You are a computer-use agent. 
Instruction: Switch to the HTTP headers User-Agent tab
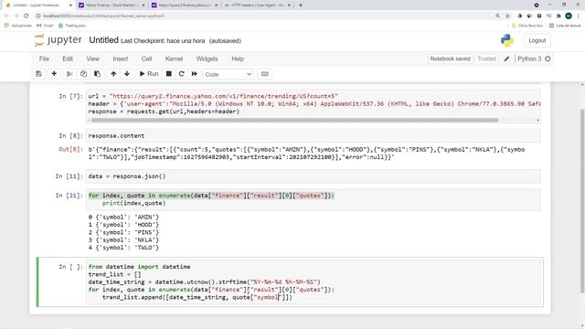click(x=258, y=5)
